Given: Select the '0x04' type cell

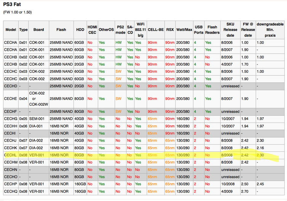Looking at the screenshot, I should click(23, 99).
